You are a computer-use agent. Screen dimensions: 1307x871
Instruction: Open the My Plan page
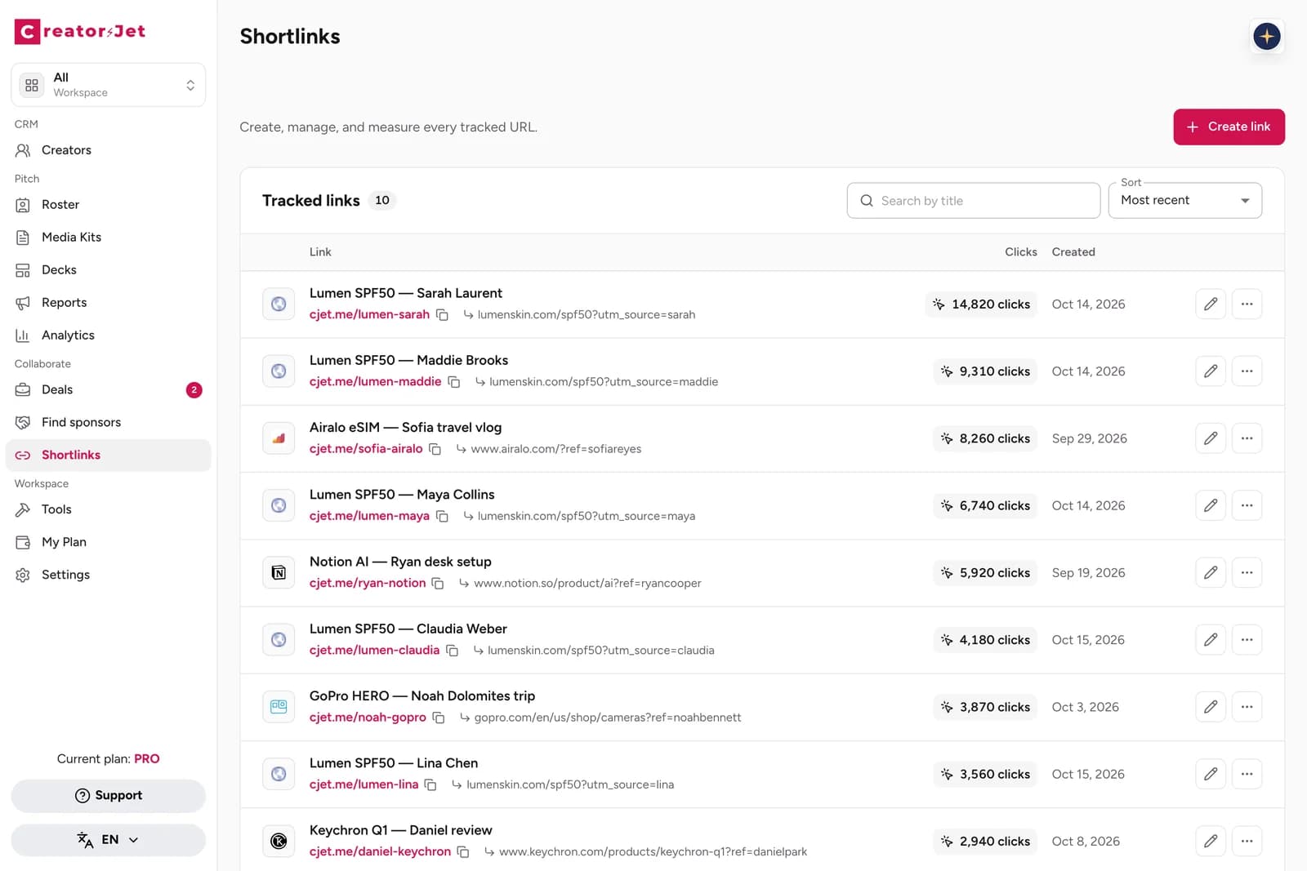[108, 542]
